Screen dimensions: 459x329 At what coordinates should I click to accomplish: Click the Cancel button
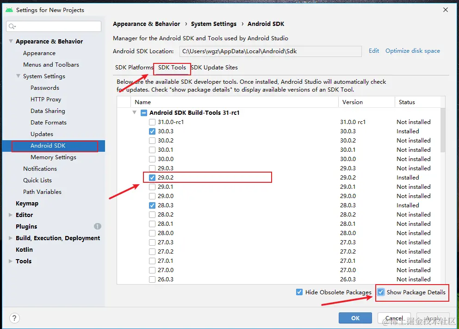point(394,318)
